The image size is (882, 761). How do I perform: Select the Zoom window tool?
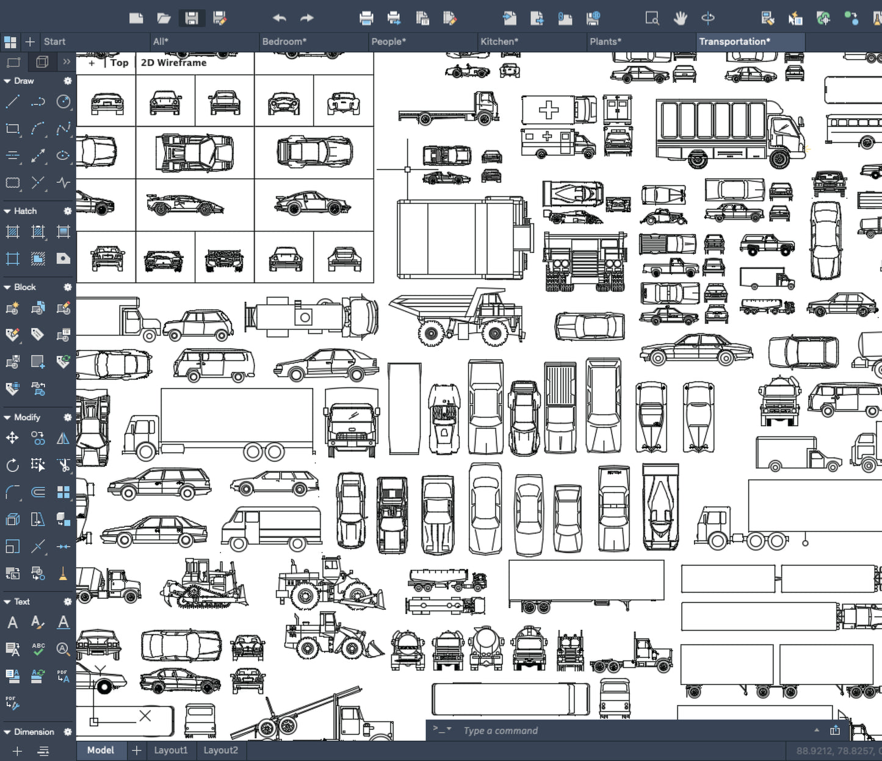coord(652,18)
